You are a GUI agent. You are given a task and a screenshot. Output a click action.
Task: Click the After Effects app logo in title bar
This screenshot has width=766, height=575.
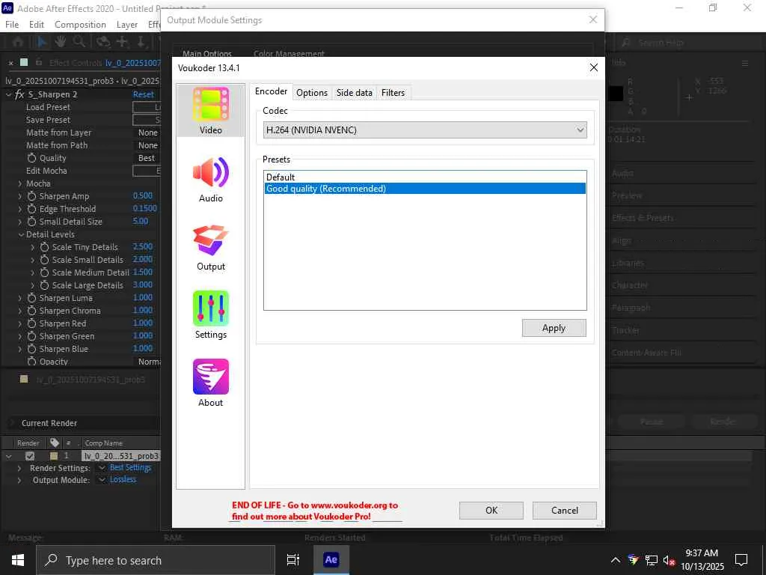tap(7, 8)
